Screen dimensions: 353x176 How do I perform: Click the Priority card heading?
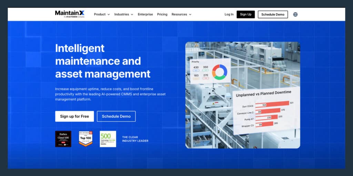(195, 62)
